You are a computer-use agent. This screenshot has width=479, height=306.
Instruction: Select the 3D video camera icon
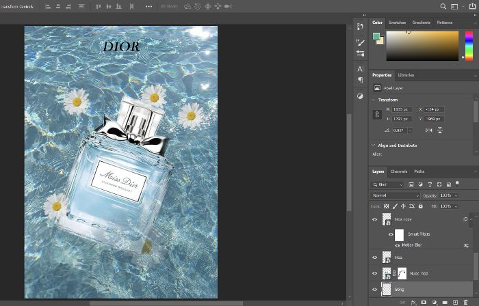[x=228, y=6]
